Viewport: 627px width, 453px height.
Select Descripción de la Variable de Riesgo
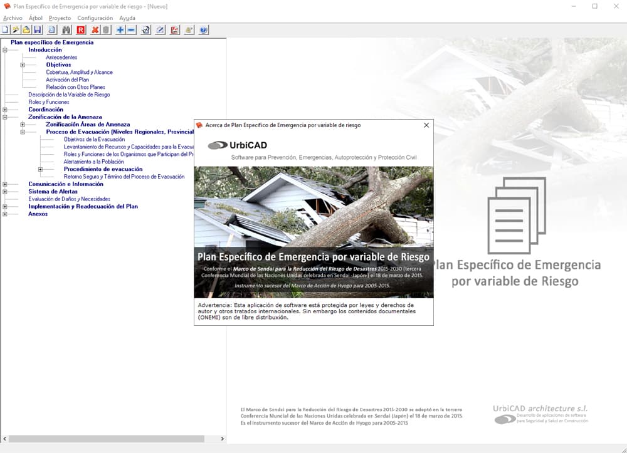tap(69, 95)
